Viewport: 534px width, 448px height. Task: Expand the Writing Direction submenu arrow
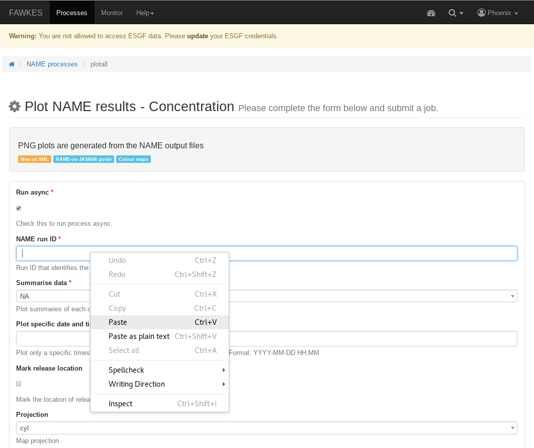click(224, 384)
